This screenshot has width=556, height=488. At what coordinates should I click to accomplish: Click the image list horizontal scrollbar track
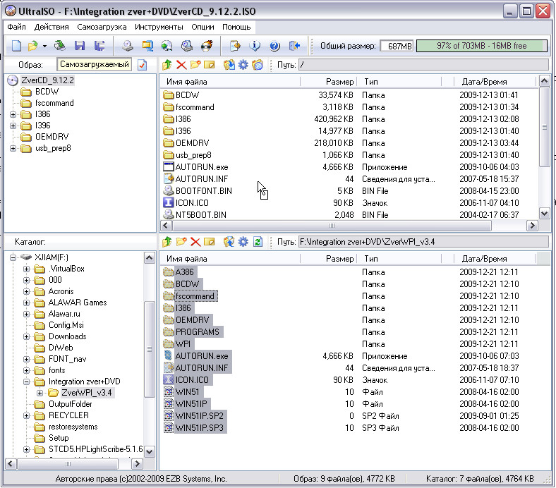point(509,226)
